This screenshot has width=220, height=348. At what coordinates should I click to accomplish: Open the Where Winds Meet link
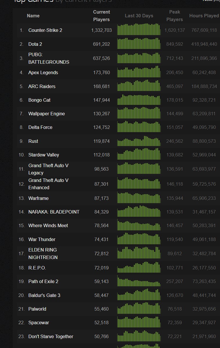(48, 225)
